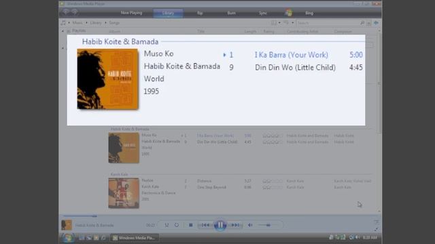Select the I Ka Barra (Your Work) track

point(215,136)
